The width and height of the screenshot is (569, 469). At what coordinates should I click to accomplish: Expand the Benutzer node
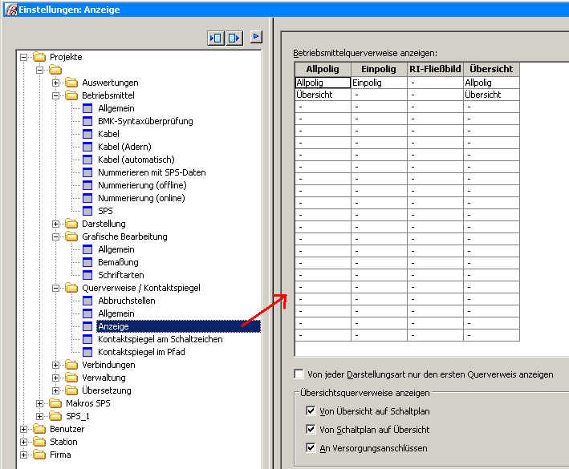pos(23,429)
